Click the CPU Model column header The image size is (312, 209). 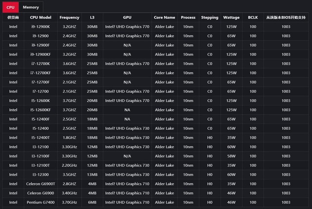tap(41, 17)
